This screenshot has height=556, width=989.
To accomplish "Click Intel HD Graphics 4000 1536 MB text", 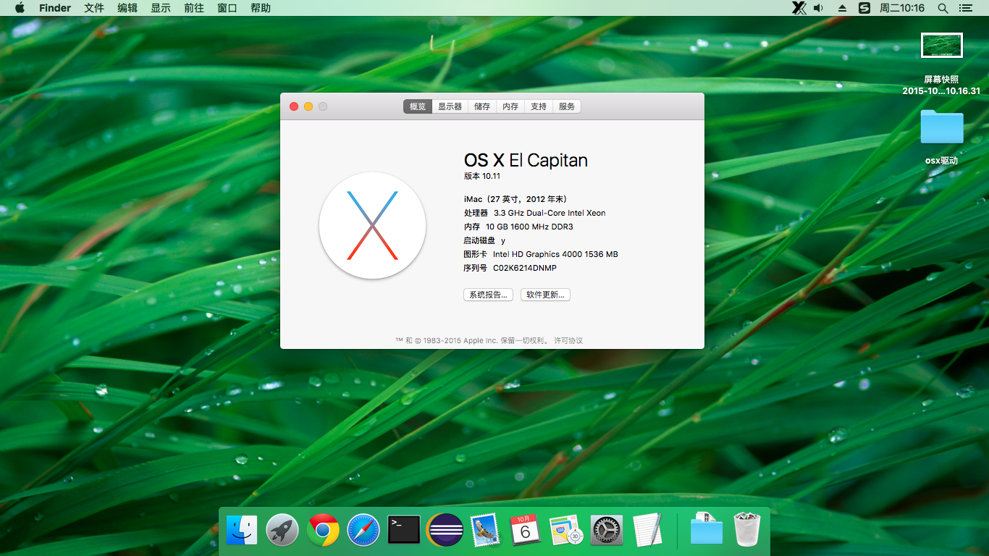I will click(x=555, y=254).
